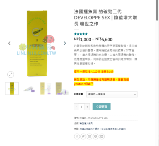The image size is (159, 146).
Task: Open the tag link next to 標籤
Action: 103,129
